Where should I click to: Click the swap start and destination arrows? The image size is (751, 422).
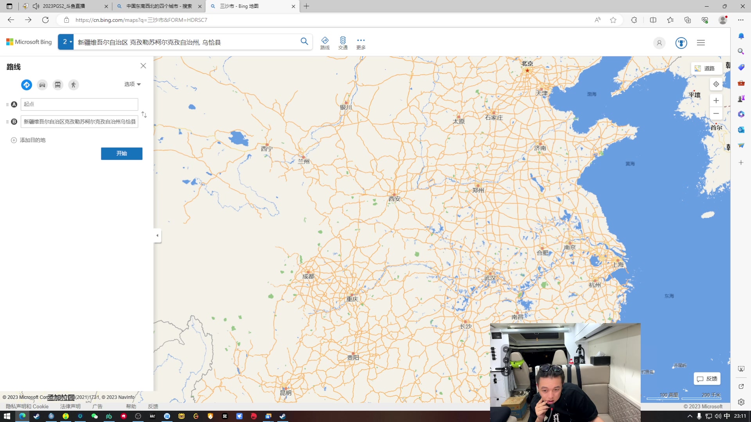144,114
